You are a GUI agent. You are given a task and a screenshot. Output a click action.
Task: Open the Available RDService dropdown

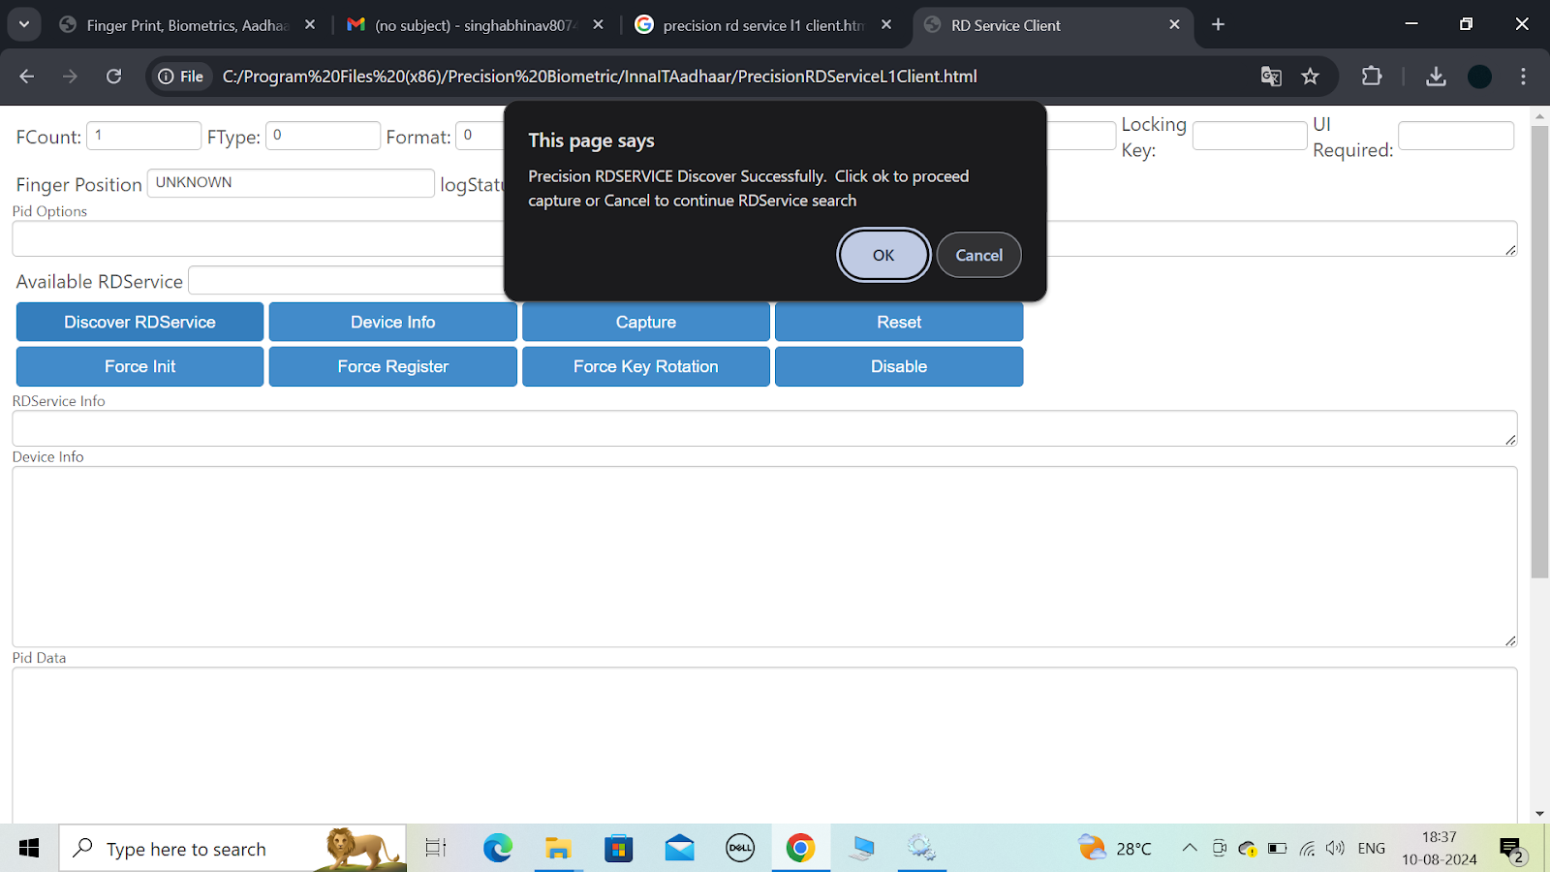[346, 281]
